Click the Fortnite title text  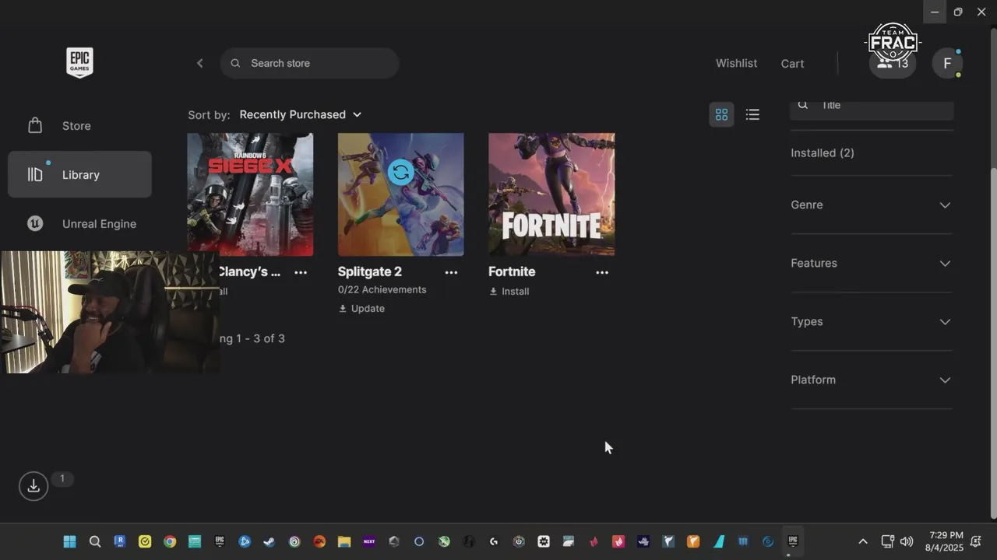coord(512,271)
